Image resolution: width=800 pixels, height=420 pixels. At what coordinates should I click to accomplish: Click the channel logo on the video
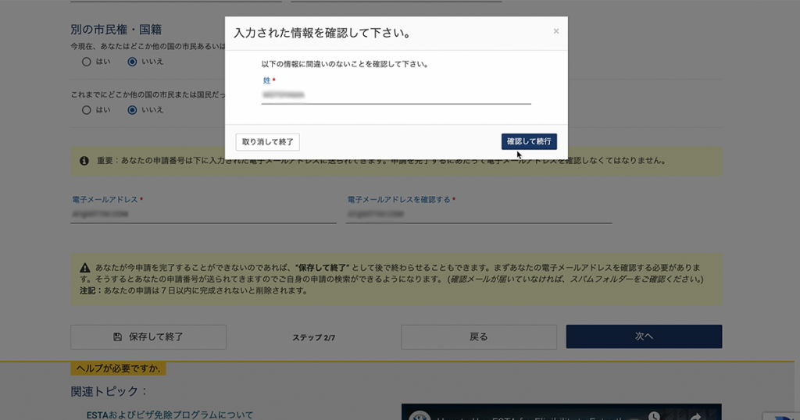click(x=420, y=415)
